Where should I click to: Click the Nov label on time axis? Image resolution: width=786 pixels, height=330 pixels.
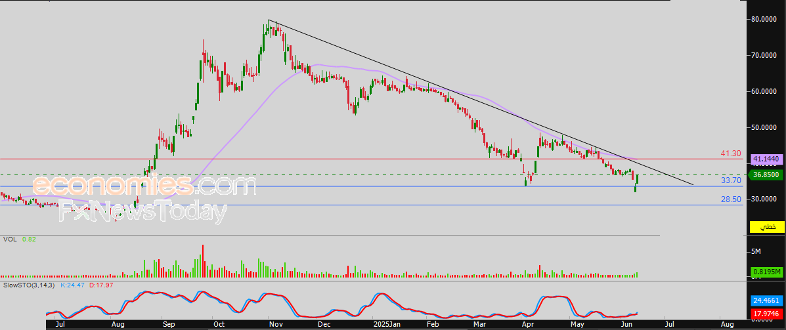[x=276, y=325]
